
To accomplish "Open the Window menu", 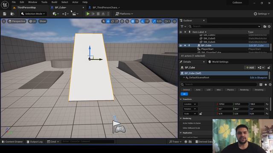I will 32,2.
